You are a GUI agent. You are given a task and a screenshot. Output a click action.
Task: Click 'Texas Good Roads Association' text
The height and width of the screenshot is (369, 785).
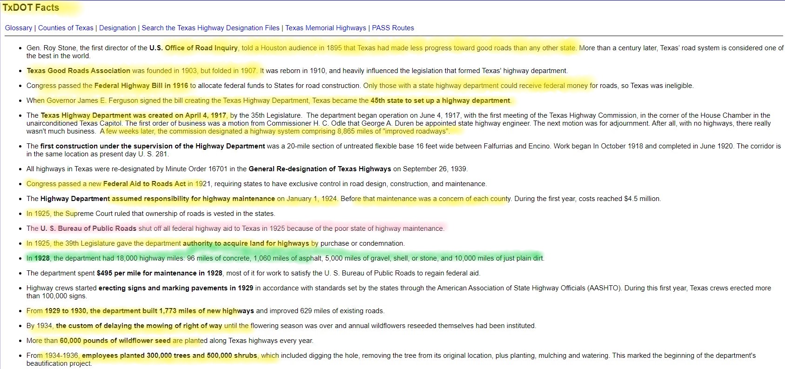[78, 71]
